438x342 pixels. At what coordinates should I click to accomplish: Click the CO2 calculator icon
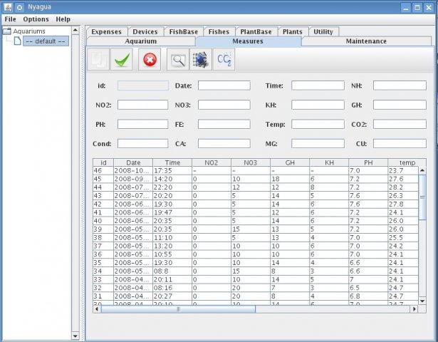click(x=224, y=60)
